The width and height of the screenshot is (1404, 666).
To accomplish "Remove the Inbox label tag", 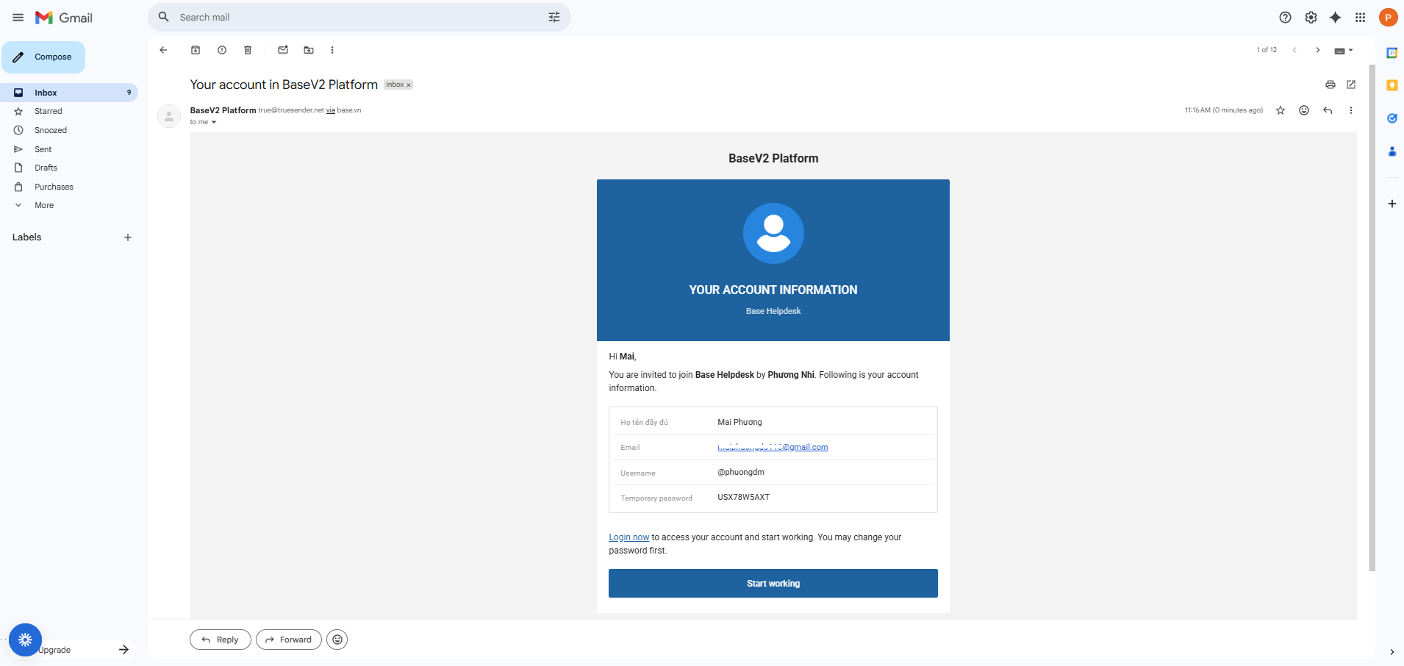I will pyautogui.click(x=409, y=85).
